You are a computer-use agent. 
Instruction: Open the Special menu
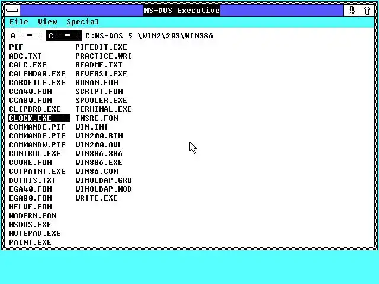(83, 22)
